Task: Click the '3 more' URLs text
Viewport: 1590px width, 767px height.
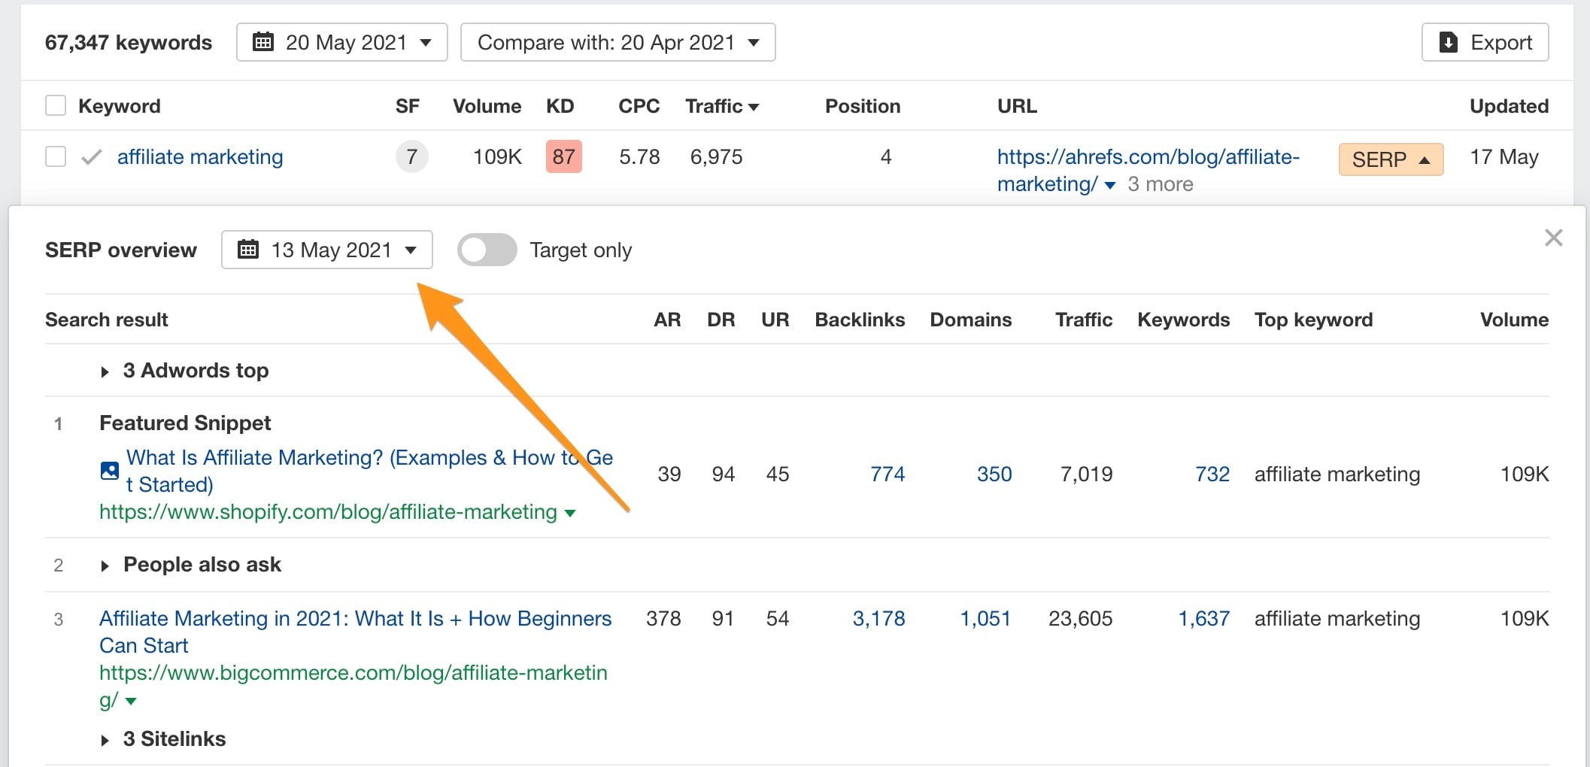Action: pos(1161,184)
